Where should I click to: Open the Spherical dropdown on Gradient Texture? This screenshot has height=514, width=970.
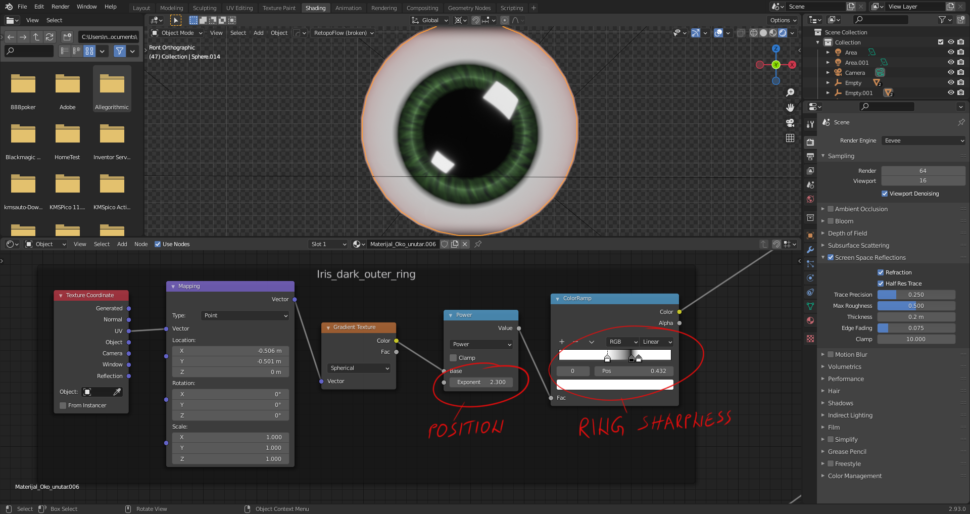point(358,368)
